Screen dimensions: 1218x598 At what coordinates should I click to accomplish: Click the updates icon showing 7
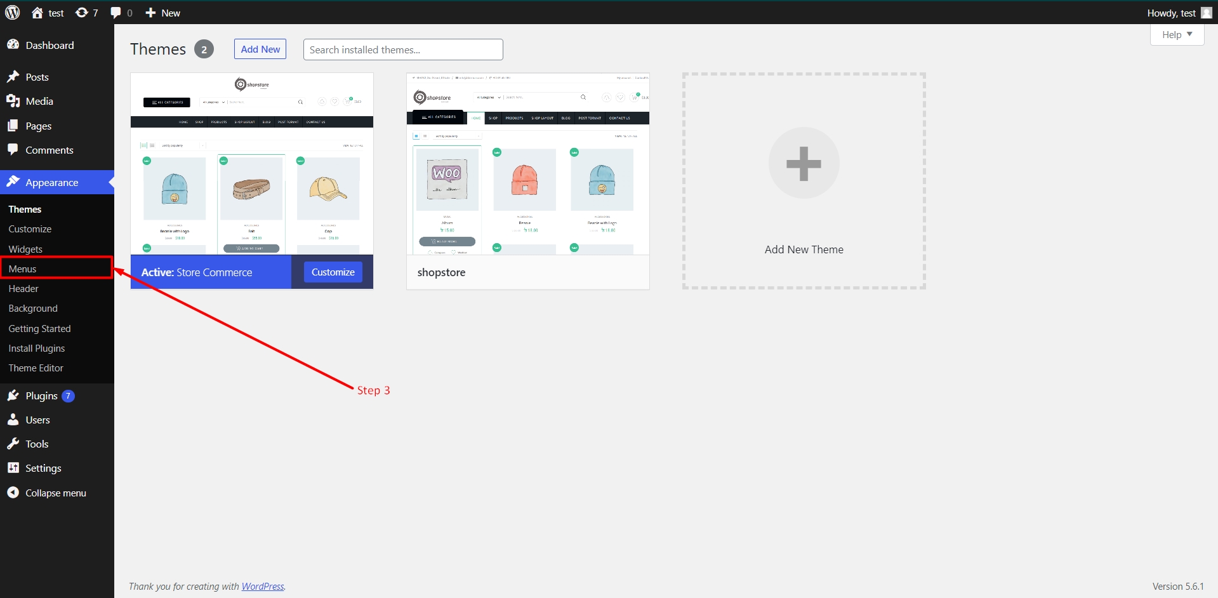point(82,13)
